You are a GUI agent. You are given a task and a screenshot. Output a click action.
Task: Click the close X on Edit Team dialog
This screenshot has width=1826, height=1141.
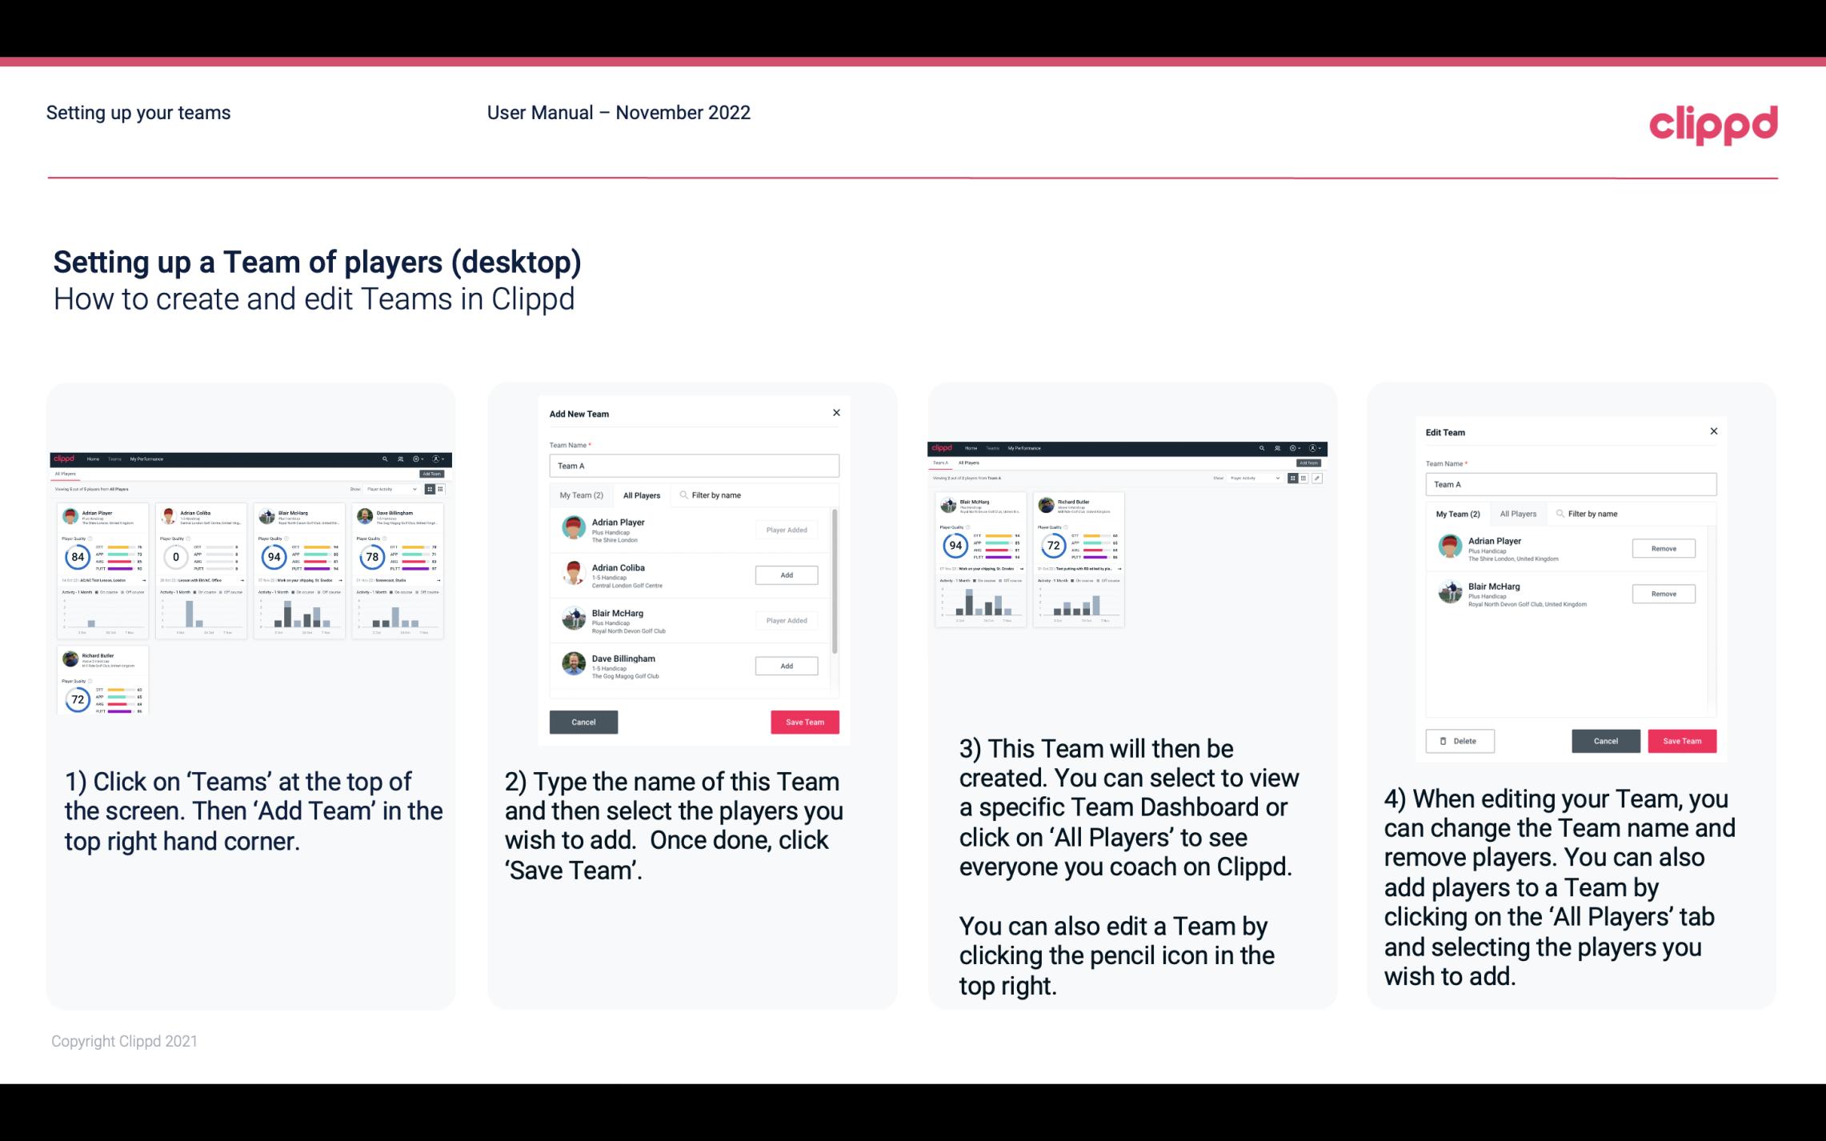coord(1714,431)
